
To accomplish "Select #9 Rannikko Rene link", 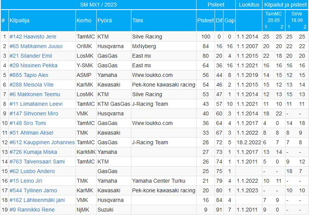I will point(32,210).
